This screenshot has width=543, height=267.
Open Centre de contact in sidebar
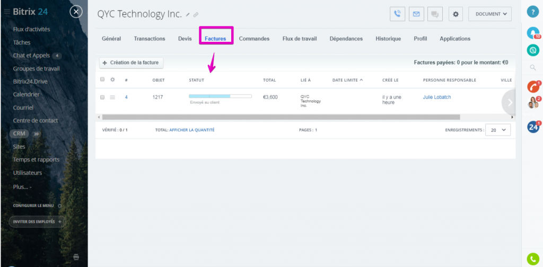(36, 120)
